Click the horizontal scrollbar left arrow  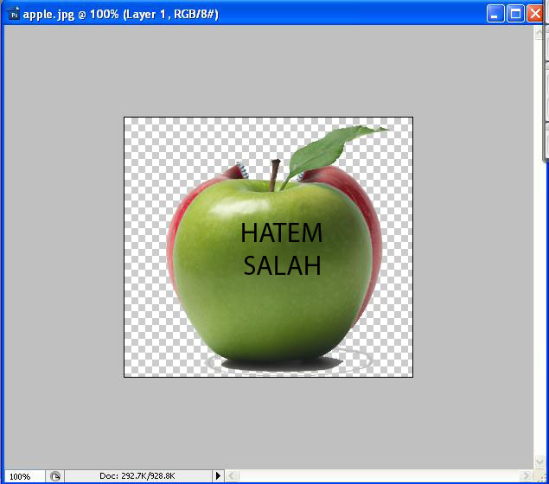point(231,475)
